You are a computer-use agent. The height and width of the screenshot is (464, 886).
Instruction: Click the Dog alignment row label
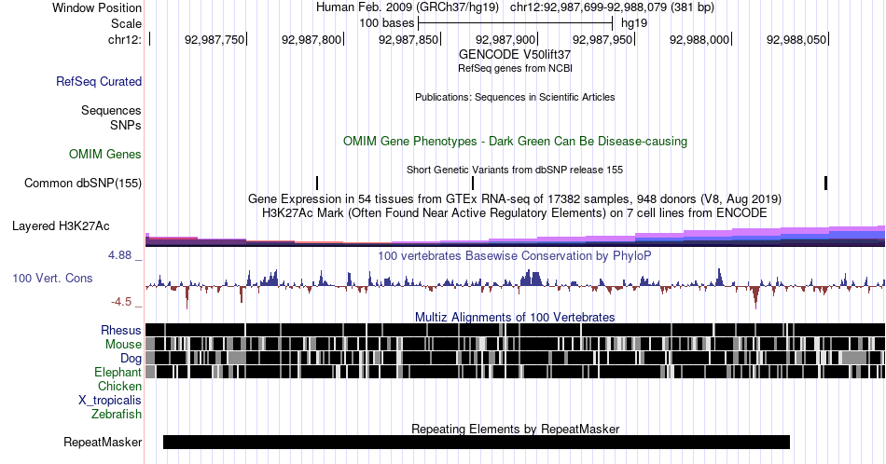pyautogui.click(x=132, y=359)
